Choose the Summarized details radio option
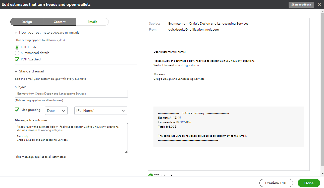324x188 pixels. point(17,53)
